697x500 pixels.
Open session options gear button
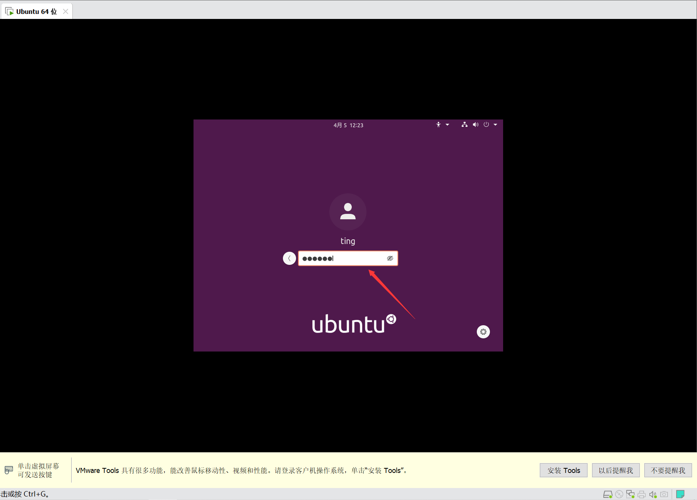pos(483,332)
